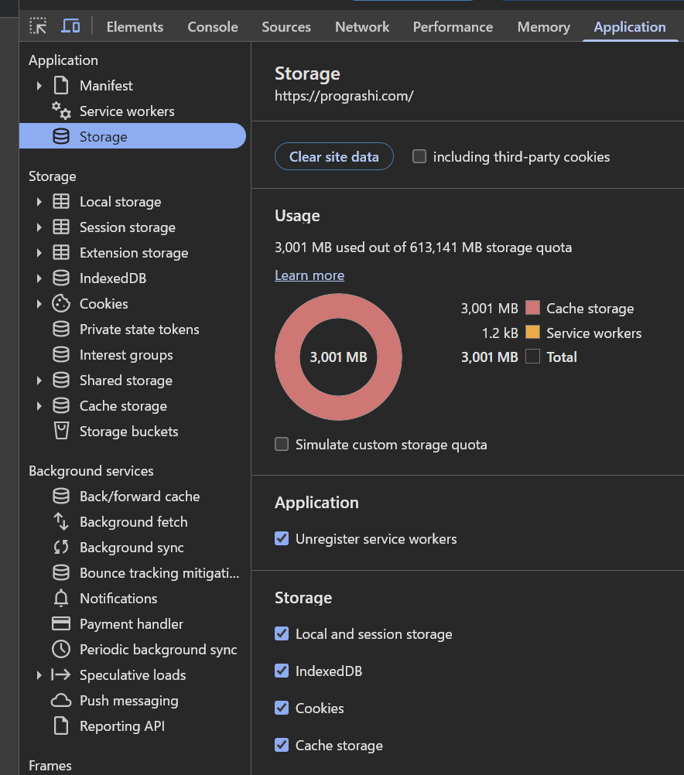Toggle the device toolbar icon
Image resolution: width=684 pixels, height=775 pixels.
pyautogui.click(x=70, y=26)
